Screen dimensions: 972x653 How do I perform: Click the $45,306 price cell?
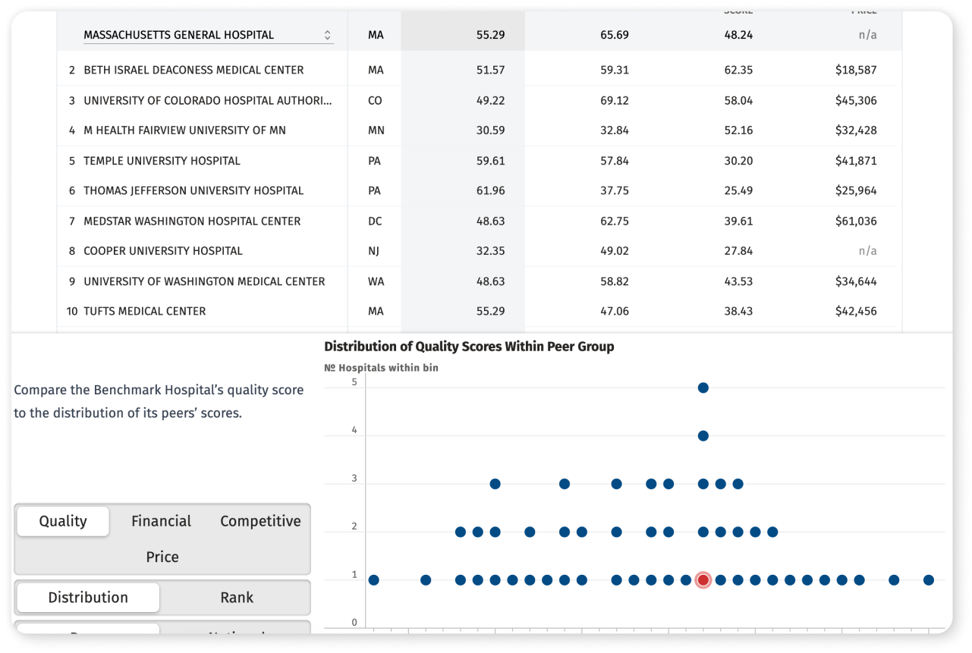(x=856, y=100)
